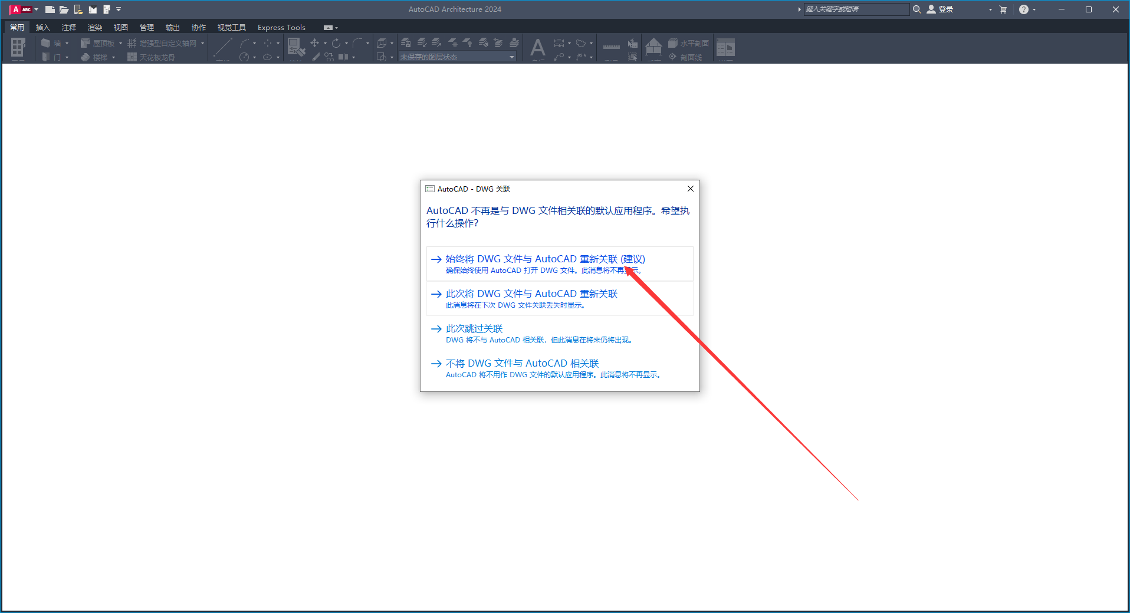Select the Line drawing tool
Screen dimensions: 1130x613
point(222,48)
